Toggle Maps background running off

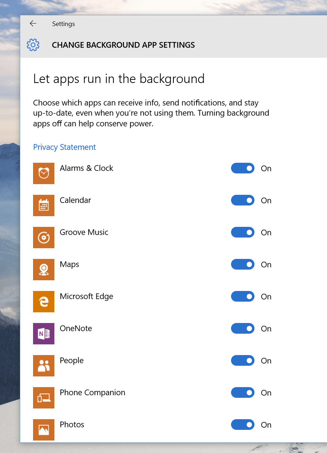click(x=243, y=264)
